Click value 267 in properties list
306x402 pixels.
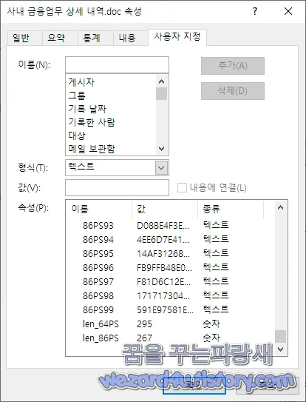(x=144, y=338)
